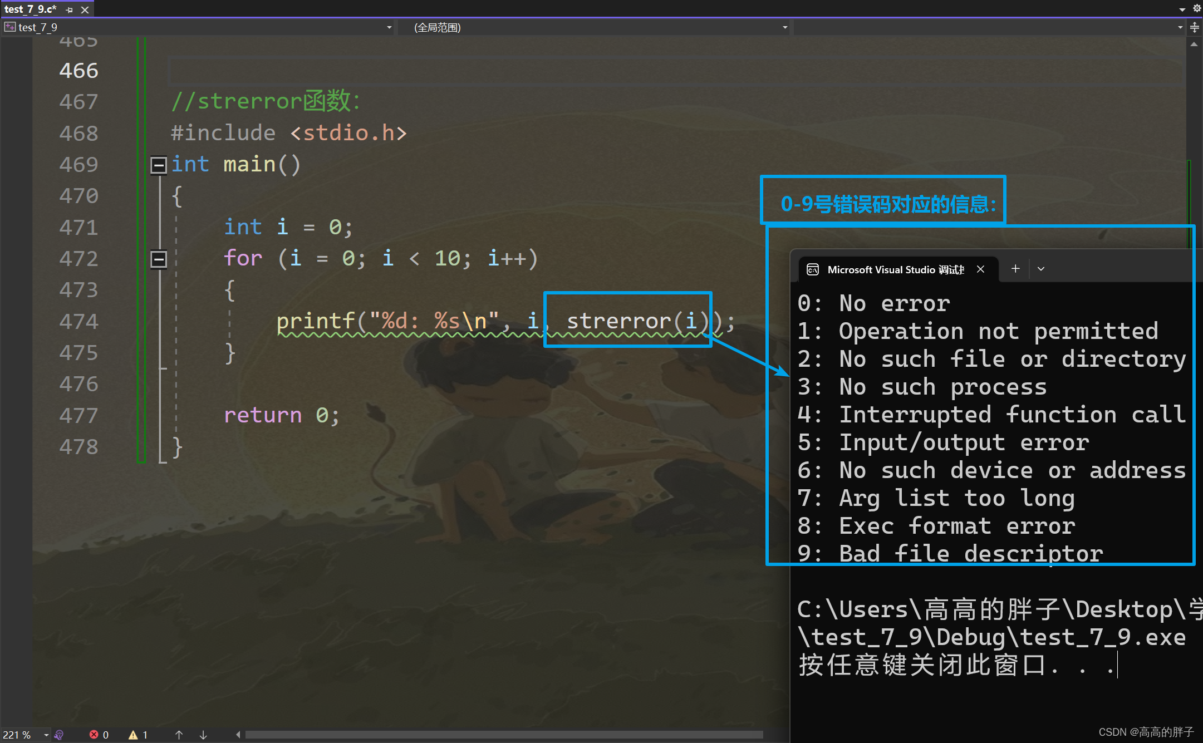Screen dimensions: 1203x743
Task: Open editor settings gear icon
Action: (x=1197, y=8)
